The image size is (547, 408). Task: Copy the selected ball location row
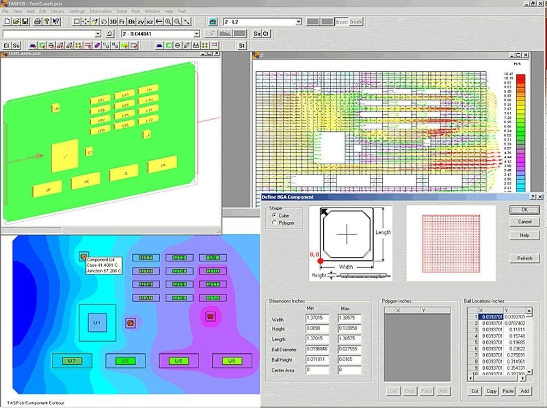(x=491, y=391)
